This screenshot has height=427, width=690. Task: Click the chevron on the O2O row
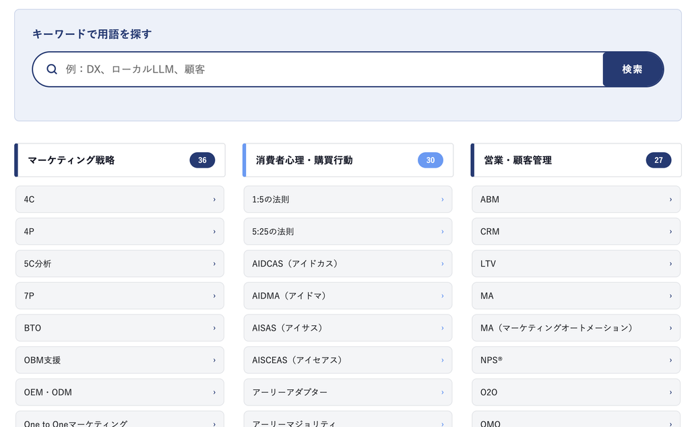[670, 392]
